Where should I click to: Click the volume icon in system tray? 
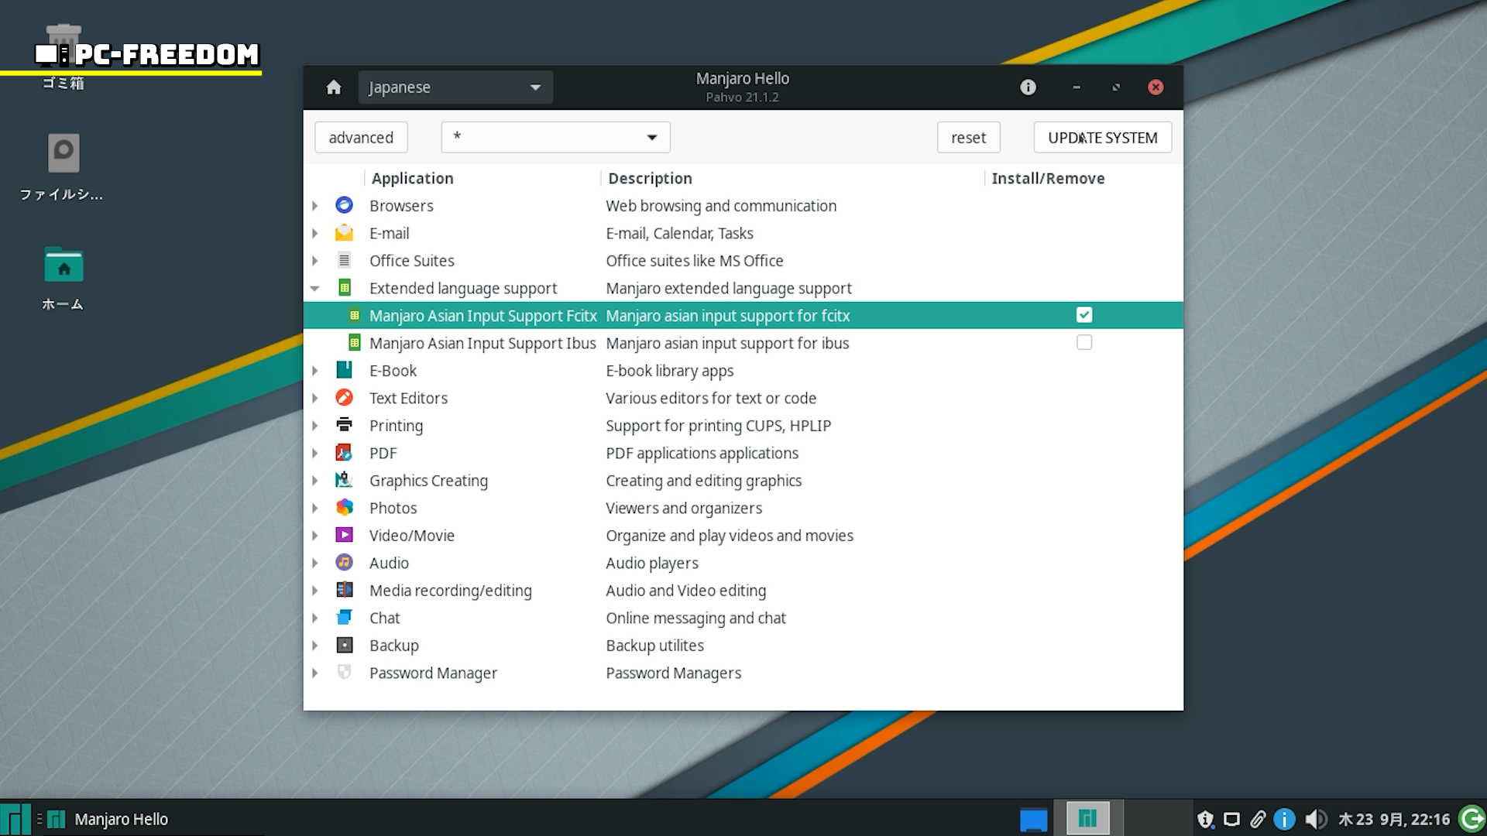[1314, 819]
